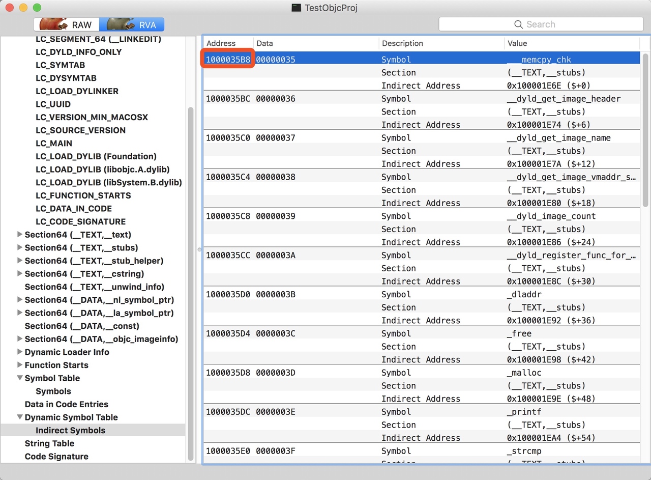Viewport: 651px width, 480px height.
Task: Select LC_LOAD_DYLIB (libSystem.B.dylib) entry
Action: tap(109, 182)
